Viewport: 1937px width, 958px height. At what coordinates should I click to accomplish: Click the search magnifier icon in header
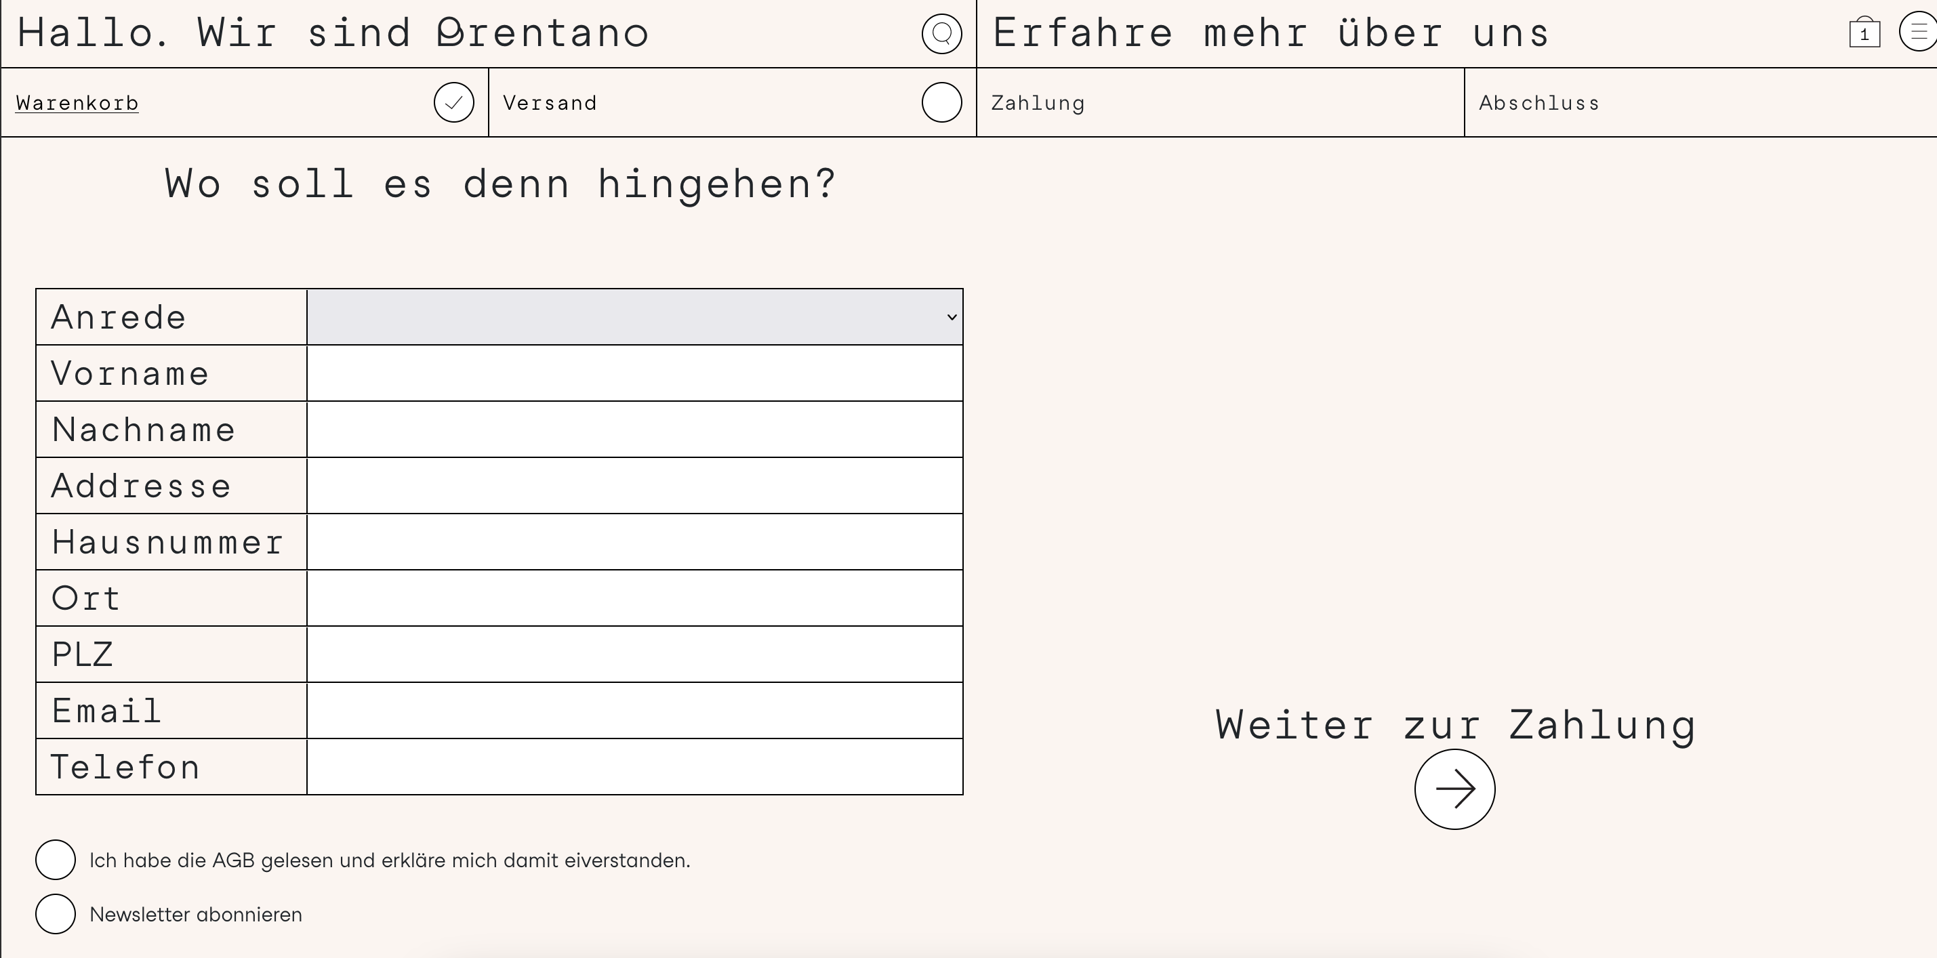[941, 34]
